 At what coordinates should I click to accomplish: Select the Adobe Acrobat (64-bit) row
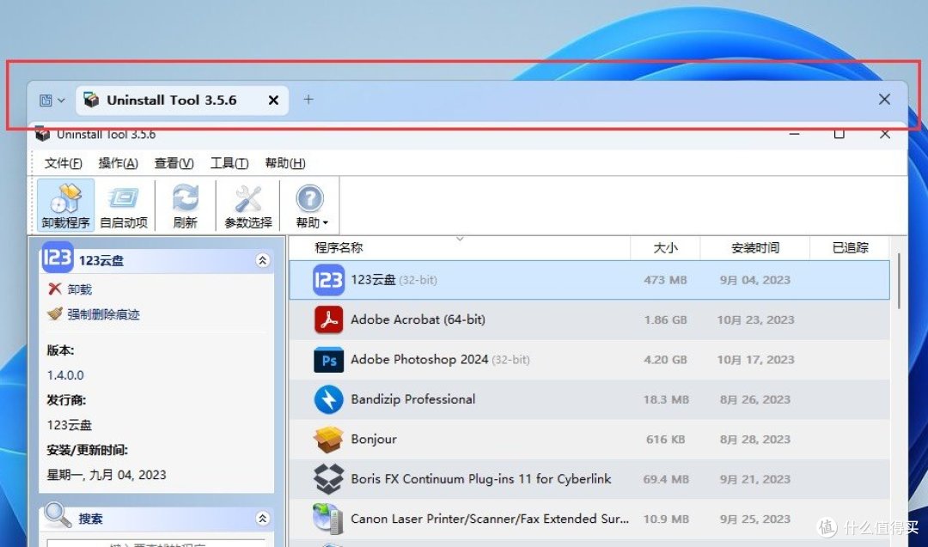point(589,319)
